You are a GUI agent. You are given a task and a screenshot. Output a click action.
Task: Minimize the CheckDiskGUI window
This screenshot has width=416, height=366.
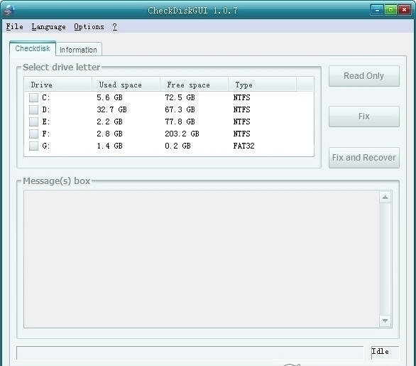(377, 11)
